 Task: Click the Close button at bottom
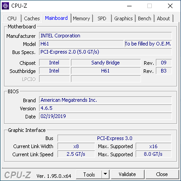coord(162,174)
